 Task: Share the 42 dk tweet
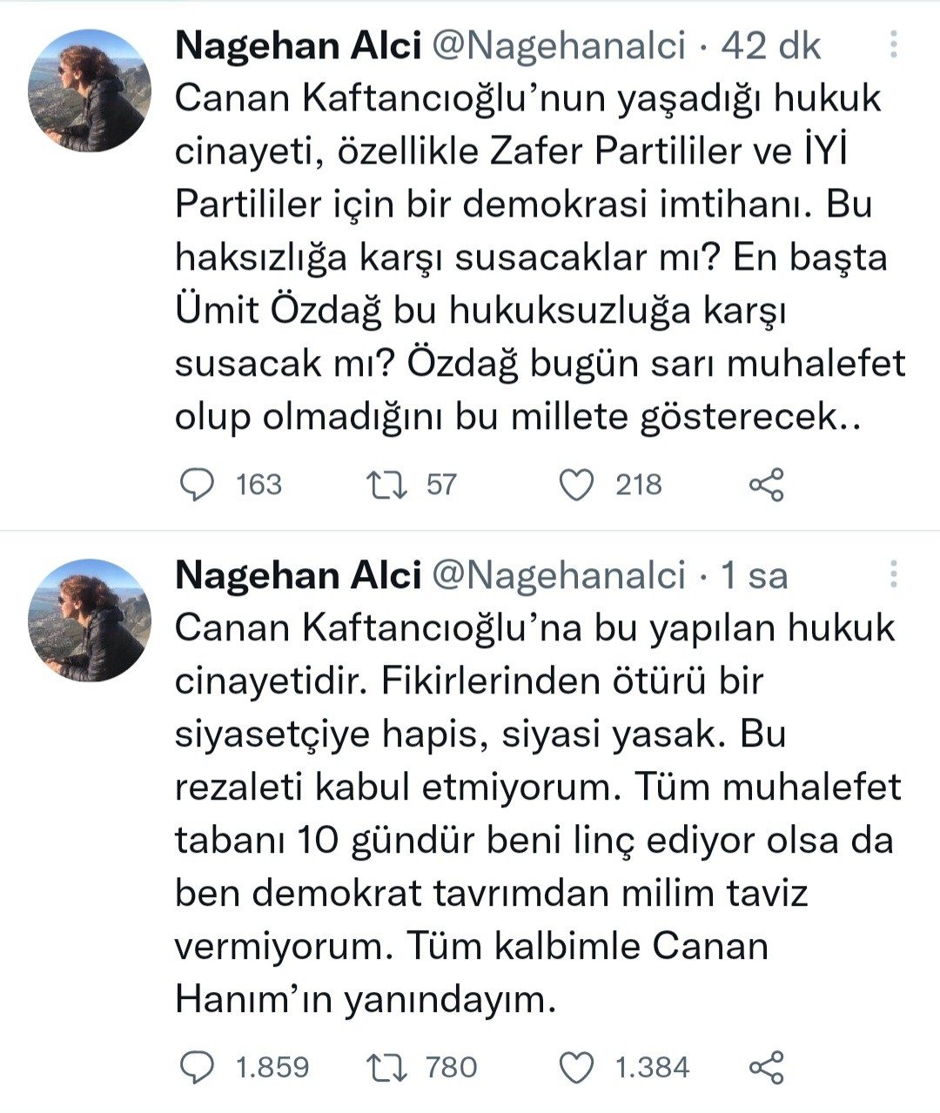click(766, 485)
